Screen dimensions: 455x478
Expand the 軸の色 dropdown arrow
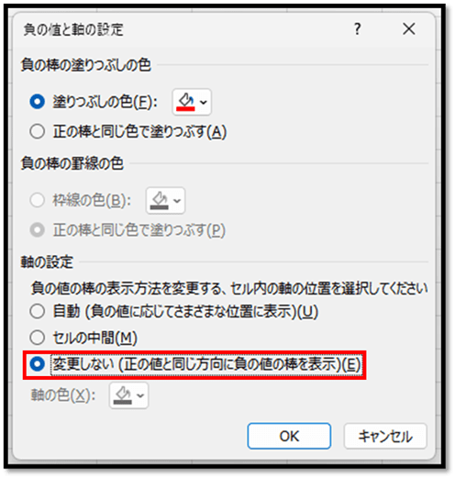click(140, 395)
